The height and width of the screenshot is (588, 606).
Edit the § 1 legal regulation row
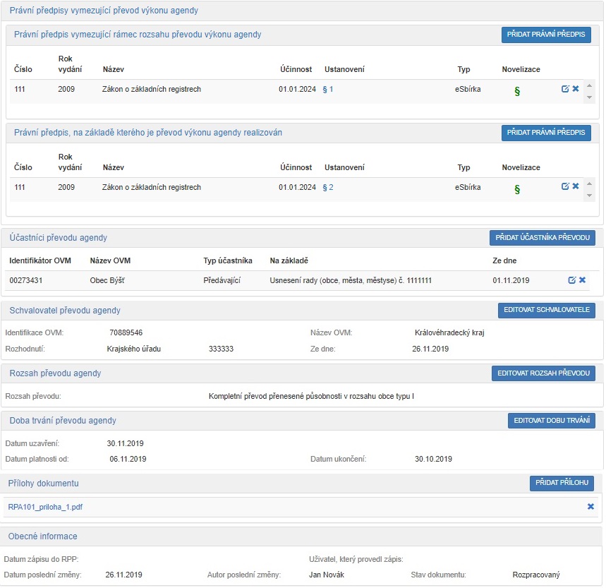point(564,89)
